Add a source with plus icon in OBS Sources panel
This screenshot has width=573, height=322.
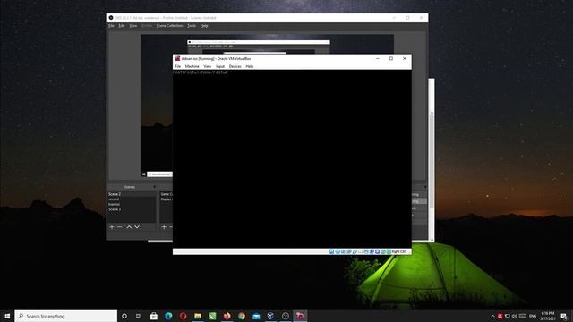pos(164,226)
